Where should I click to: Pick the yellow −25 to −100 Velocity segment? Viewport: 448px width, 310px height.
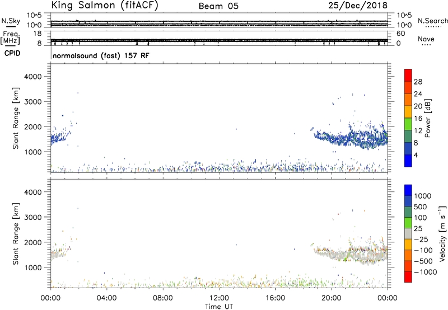coord(408,245)
